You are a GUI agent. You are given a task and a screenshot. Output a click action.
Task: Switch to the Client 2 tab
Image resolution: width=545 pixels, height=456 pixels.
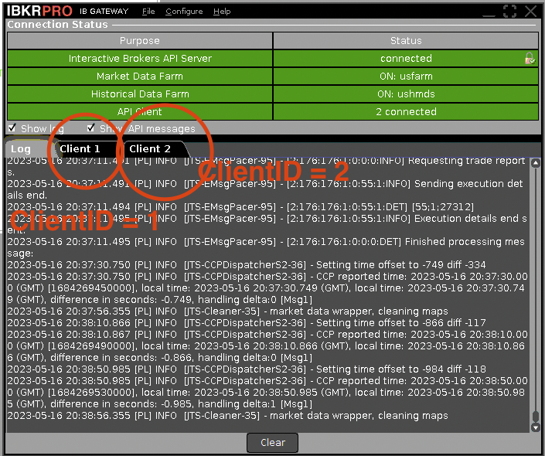(x=150, y=148)
